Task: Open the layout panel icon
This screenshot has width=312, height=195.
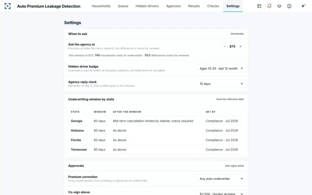Action: point(259,6)
